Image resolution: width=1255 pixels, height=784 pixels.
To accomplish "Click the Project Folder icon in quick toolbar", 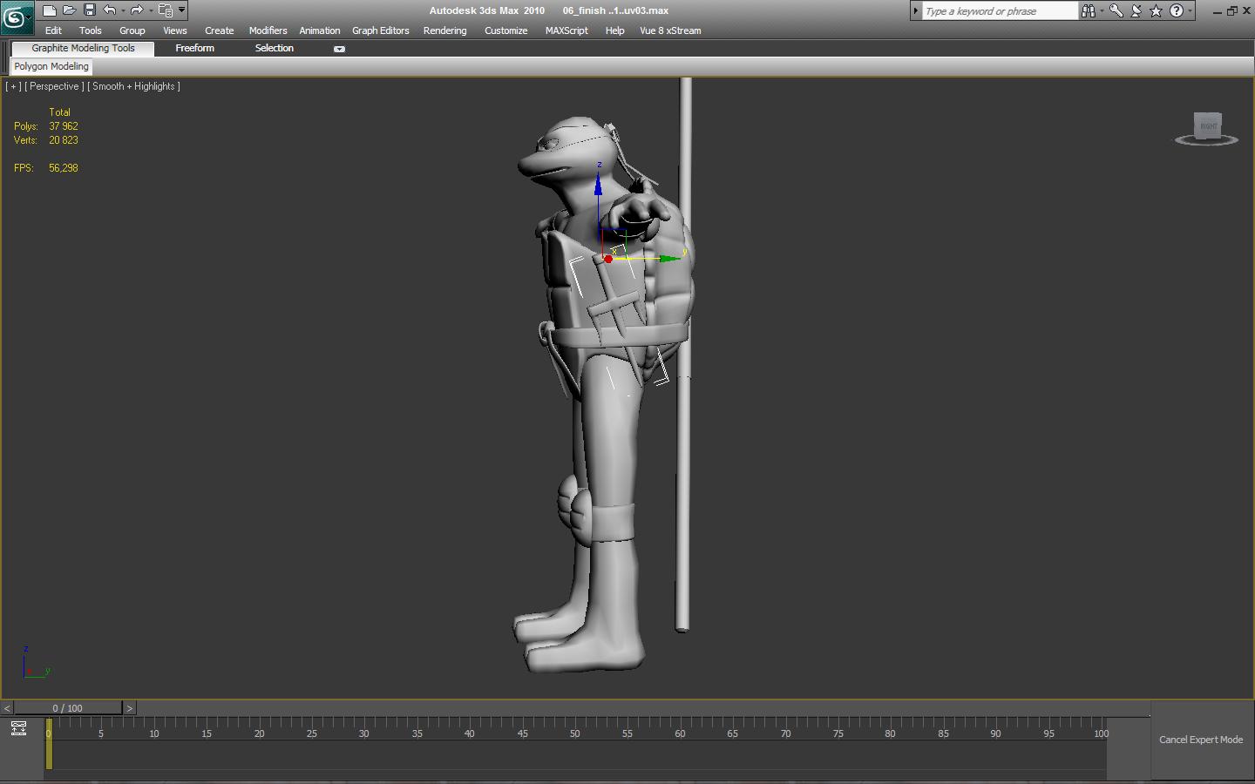I will tap(165, 10).
